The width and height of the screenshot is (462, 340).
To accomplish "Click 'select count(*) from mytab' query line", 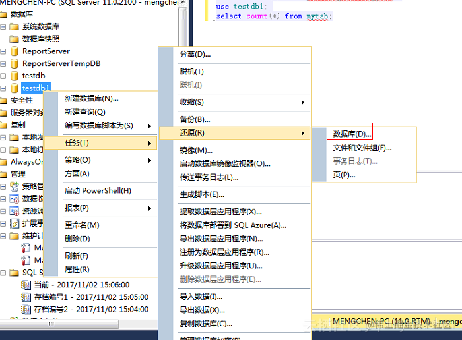I will pyautogui.click(x=274, y=16).
